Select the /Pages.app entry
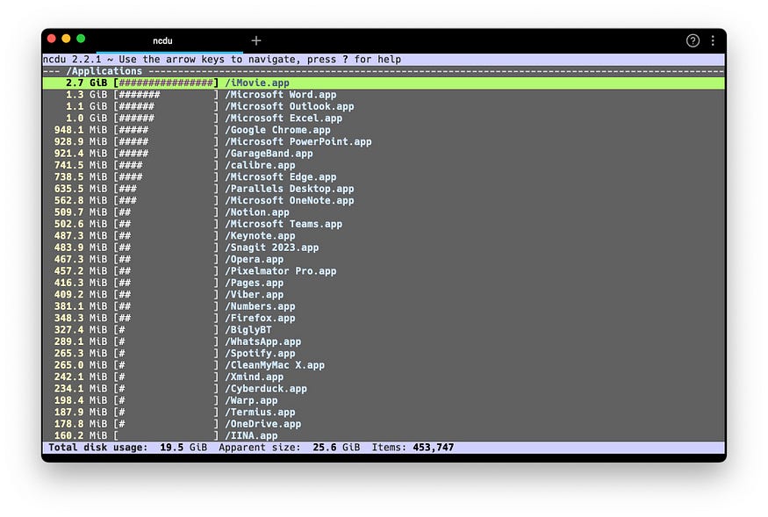Viewport: 768px width, 517px height. pos(384,283)
